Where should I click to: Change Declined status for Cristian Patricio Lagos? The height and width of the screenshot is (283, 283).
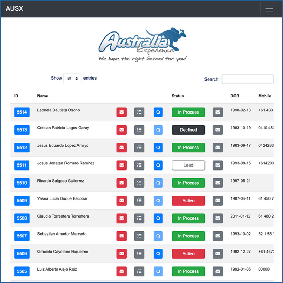point(188,130)
